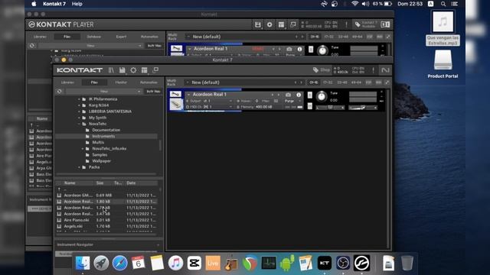This screenshot has width=490, height=275.
Task: Open Product Portal drive on desktop
Action: click(x=443, y=64)
